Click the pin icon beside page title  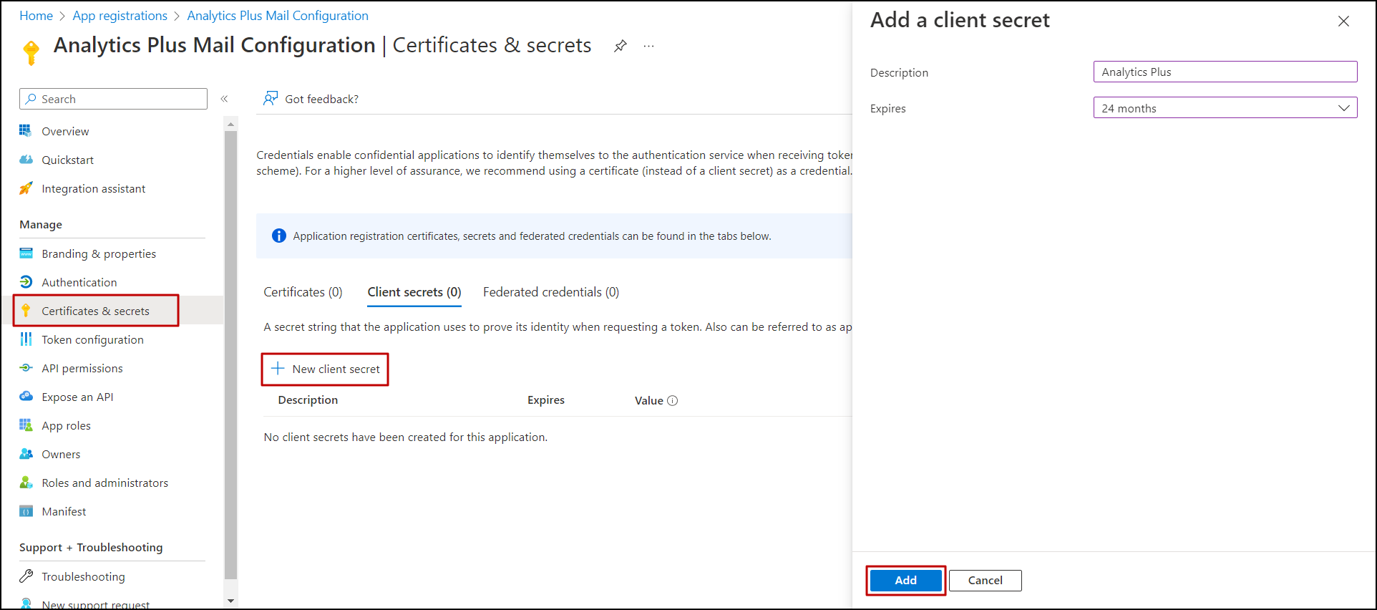tap(621, 46)
